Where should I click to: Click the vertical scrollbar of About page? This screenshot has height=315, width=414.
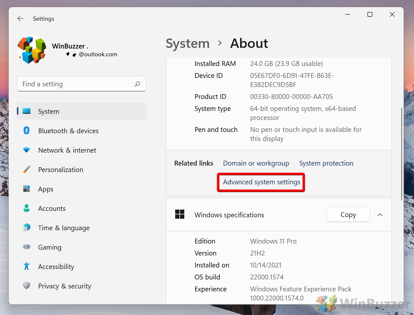click(402, 154)
